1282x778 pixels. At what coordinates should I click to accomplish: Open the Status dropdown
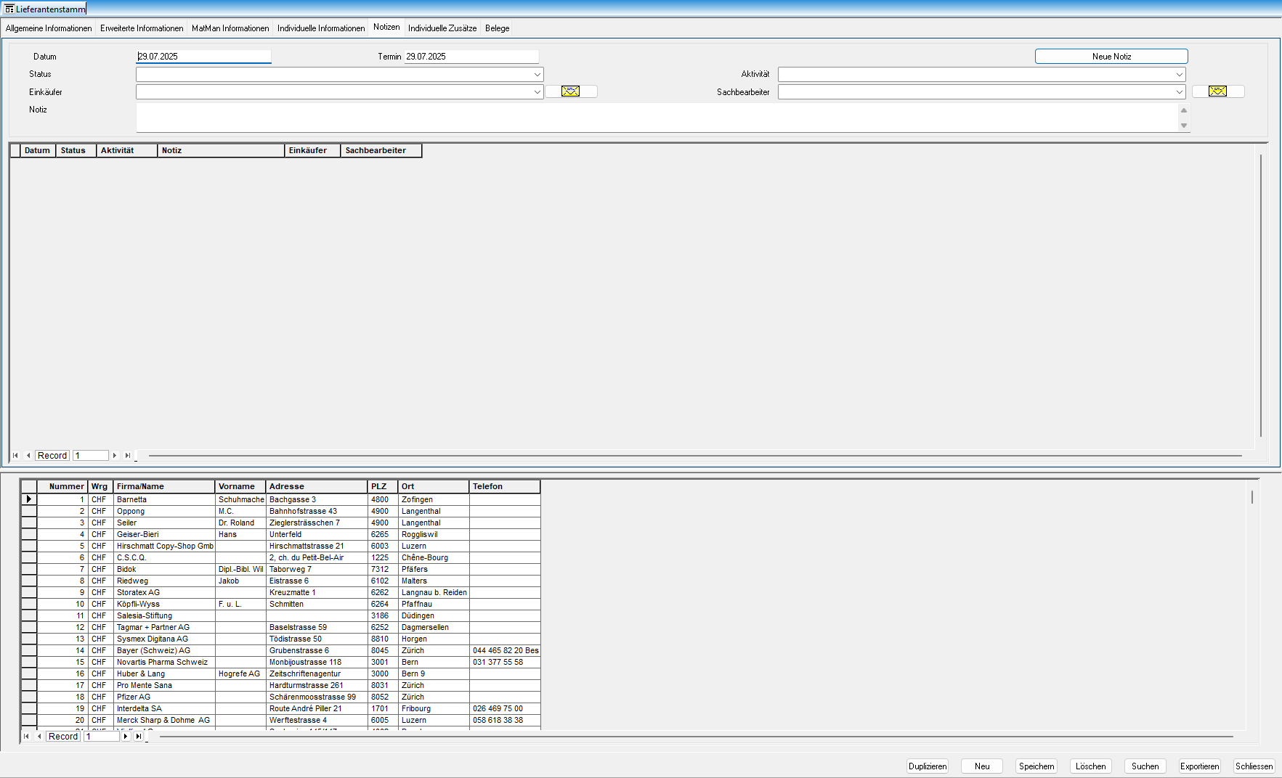[537, 75]
